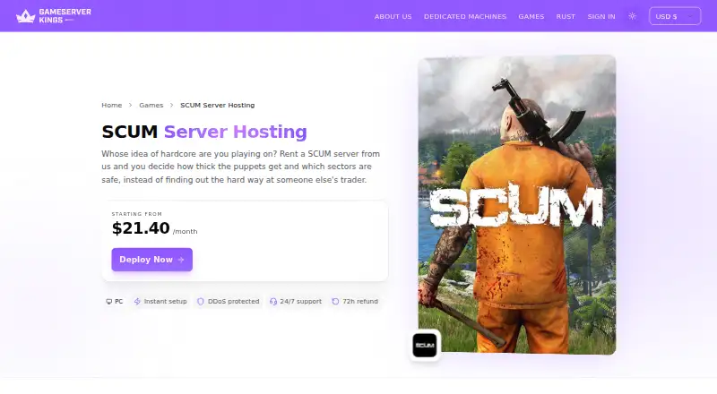Open the USD $ currency dropdown

pos(675,16)
